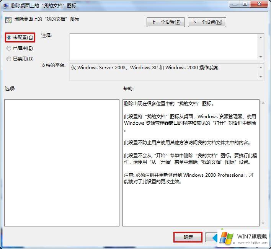This screenshot has height=249, width=271.
Task: Select the 未配置 radio button
Action: point(9,37)
